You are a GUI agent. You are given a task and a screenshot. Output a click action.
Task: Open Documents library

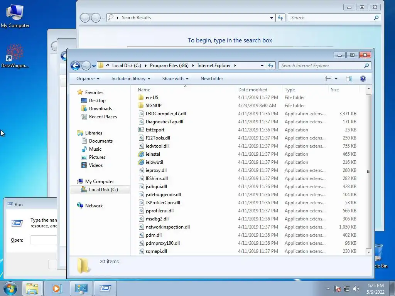101,141
